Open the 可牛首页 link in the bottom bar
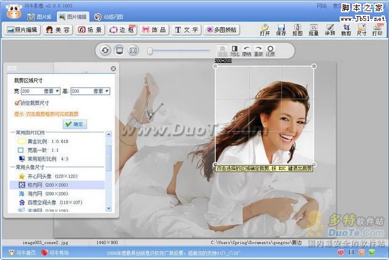 pos(22,253)
